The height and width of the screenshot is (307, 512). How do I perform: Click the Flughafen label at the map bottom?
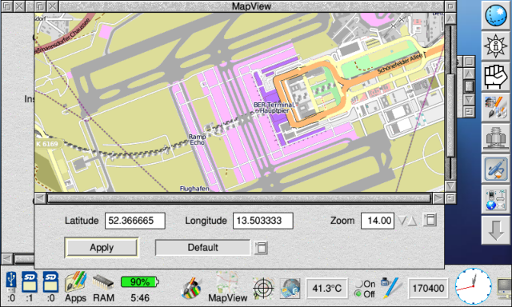[x=194, y=189]
